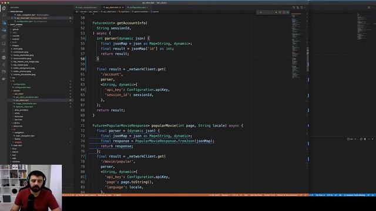376x211 pixels.
Task: Click '/account' string on line 61
Action: point(112,74)
